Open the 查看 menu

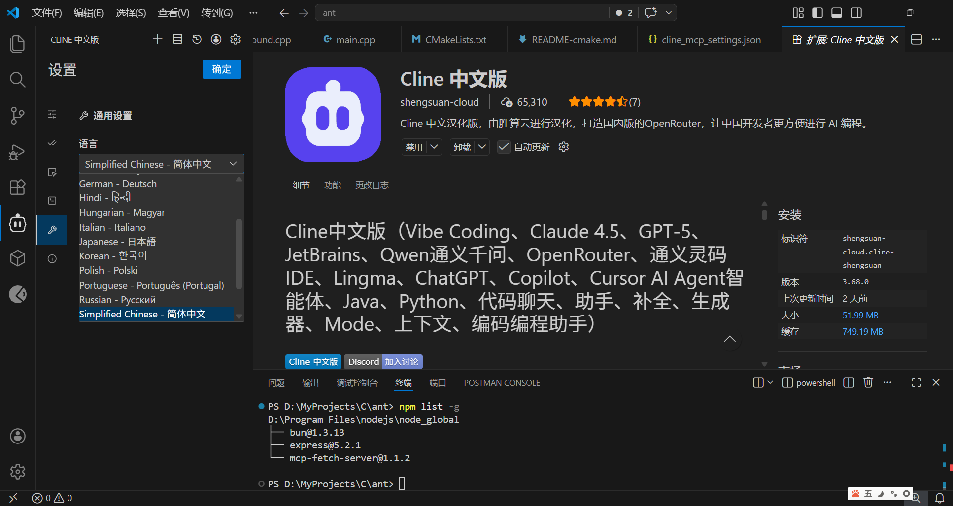[173, 13]
